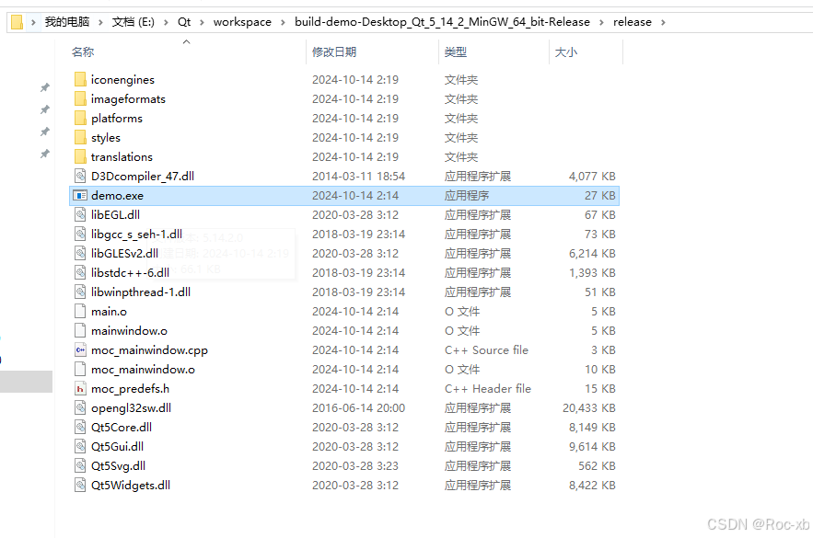
Task: Select the moc_mainwindow.cpp file name
Action: 149,350
